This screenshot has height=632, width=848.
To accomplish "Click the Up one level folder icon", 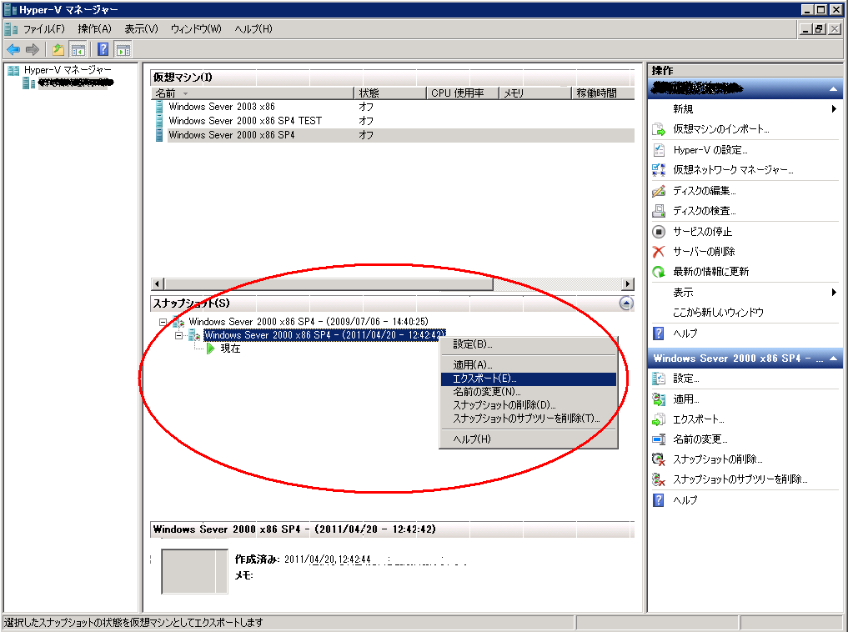I will pos(58,50).
